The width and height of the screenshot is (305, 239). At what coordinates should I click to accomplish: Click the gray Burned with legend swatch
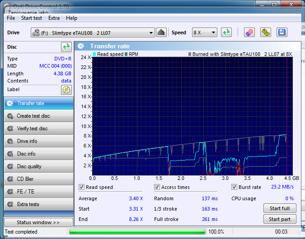[x=190, y=54]
